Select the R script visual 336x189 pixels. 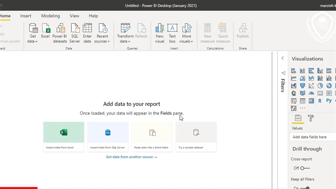coord(320,101)
